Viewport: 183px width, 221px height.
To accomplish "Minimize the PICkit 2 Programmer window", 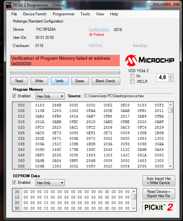I will point(151,4).
